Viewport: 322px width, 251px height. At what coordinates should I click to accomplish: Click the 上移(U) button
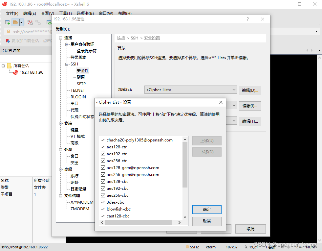click(x=206, y=140)
